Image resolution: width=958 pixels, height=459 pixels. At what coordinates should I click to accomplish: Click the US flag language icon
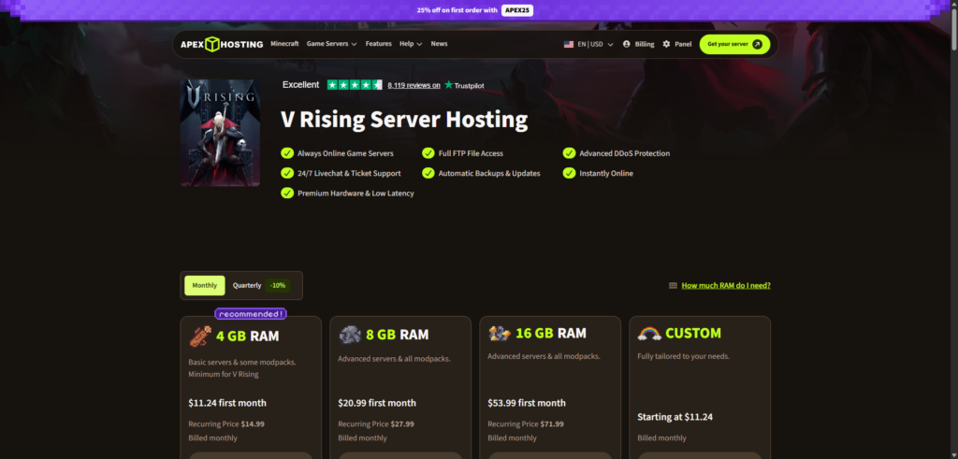pyautogui.click(x=568, y=44)
